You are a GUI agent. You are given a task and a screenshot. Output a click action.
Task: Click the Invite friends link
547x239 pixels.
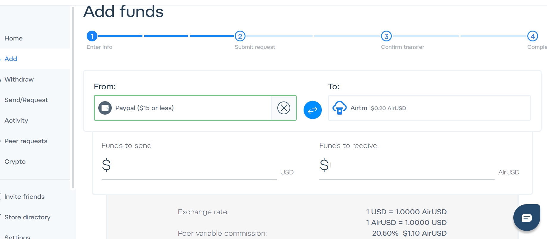(24, 197)
